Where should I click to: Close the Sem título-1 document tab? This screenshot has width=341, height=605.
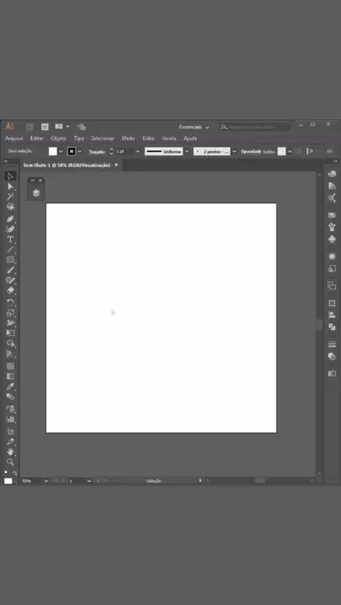pyautogui.click(x=116, y=166)
